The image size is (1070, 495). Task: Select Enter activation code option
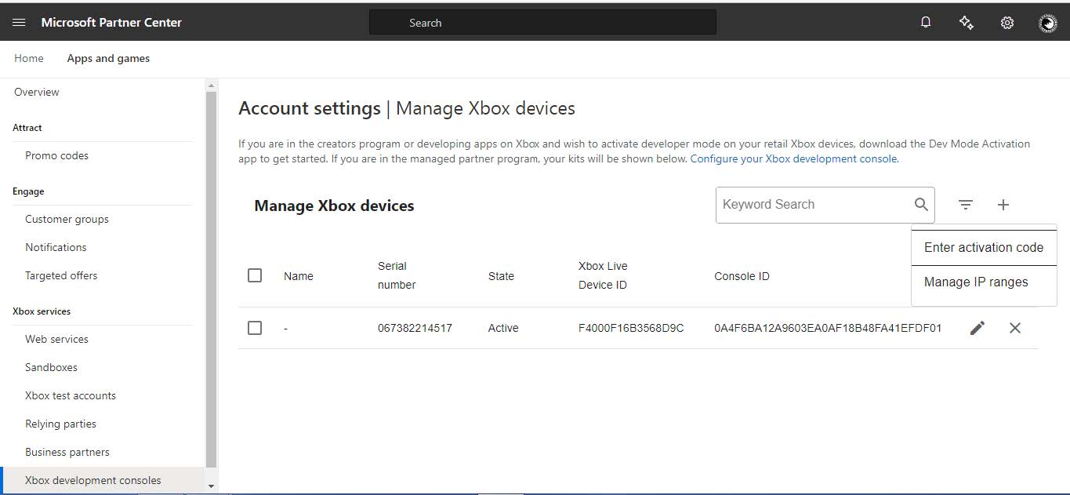983,247
